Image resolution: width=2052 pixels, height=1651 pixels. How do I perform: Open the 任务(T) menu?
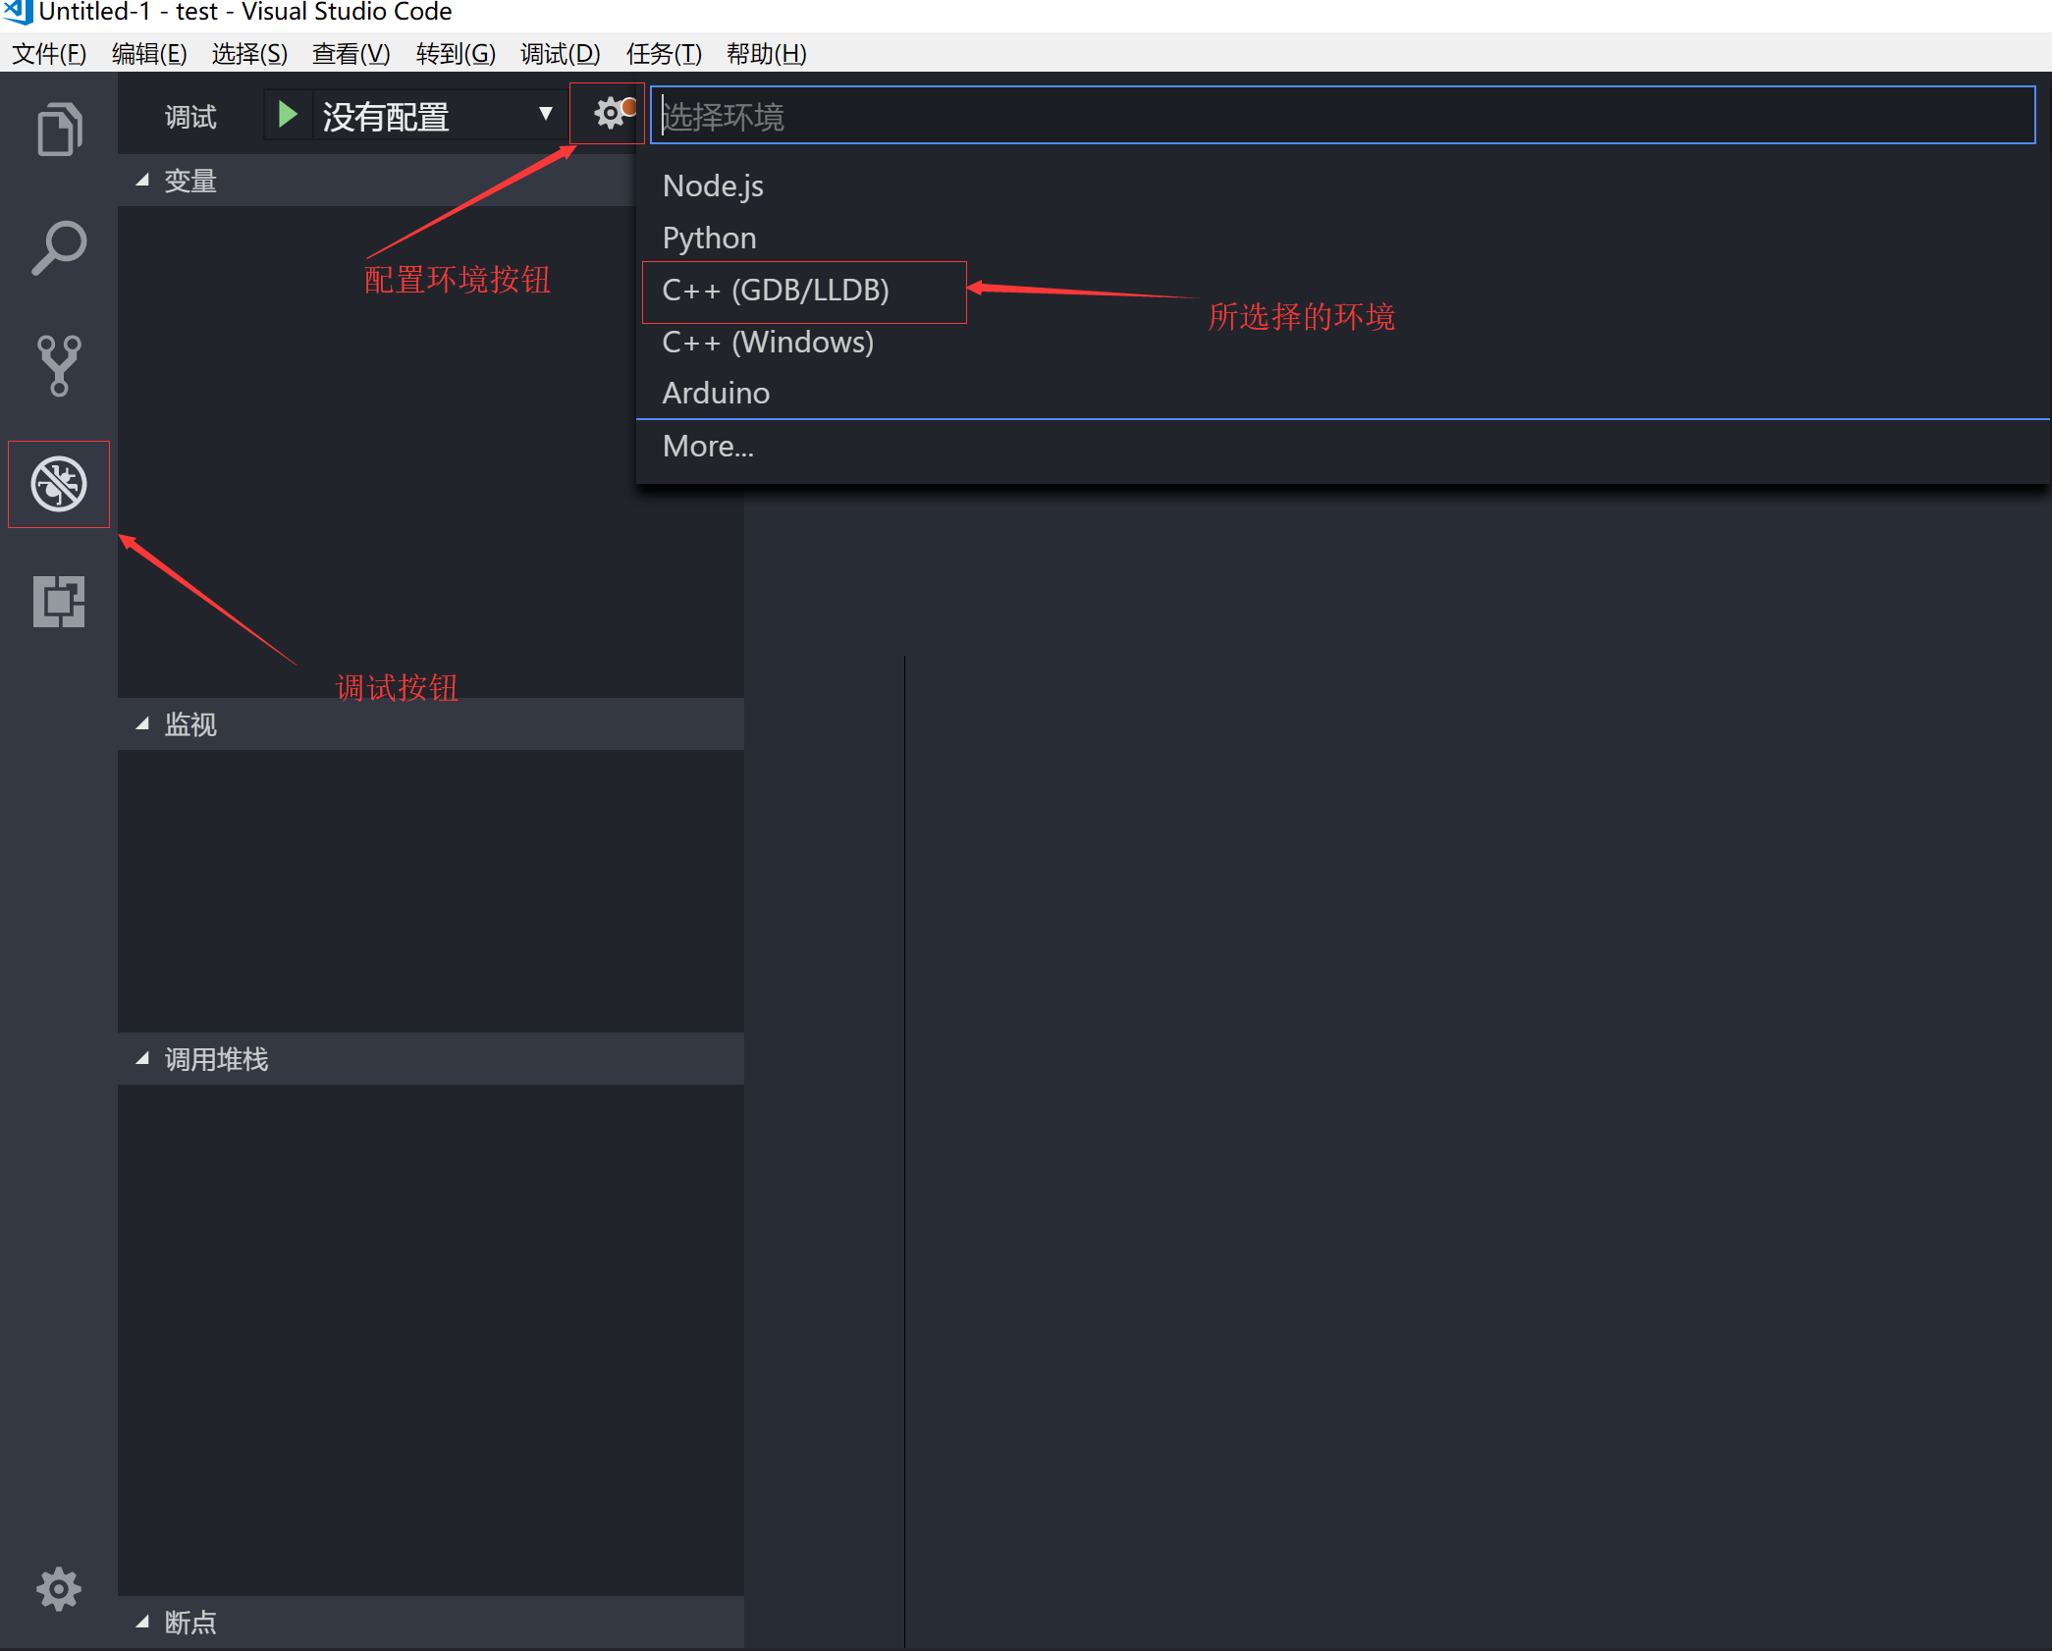[x=665, y=53]
